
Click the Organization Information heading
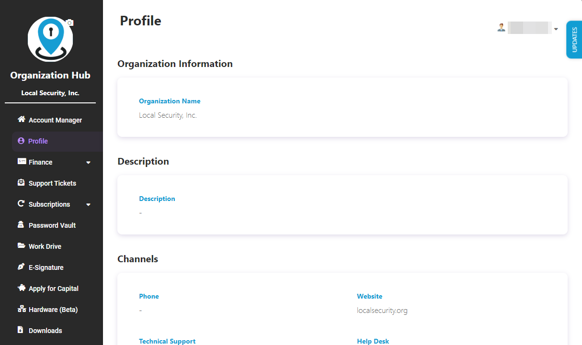[175, 64]
